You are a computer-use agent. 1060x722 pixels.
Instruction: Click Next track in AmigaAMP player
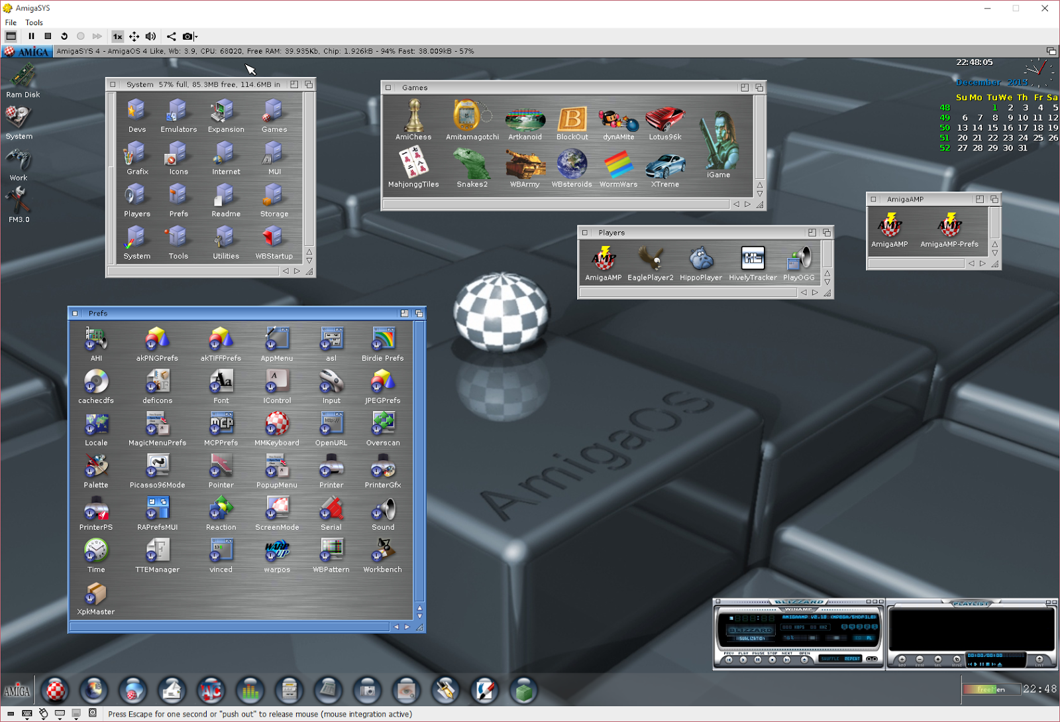[787, 660]
